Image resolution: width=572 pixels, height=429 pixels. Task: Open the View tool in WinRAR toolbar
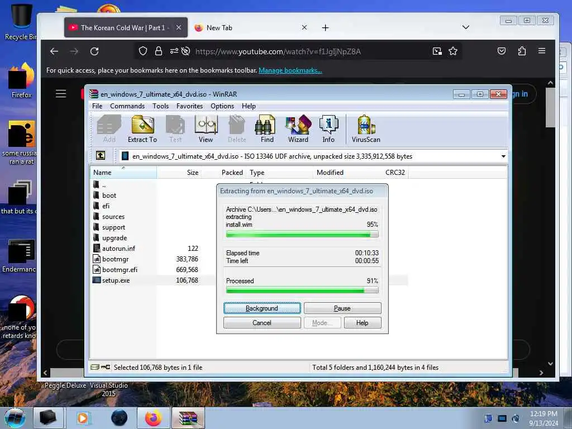(x=206, y=129)
